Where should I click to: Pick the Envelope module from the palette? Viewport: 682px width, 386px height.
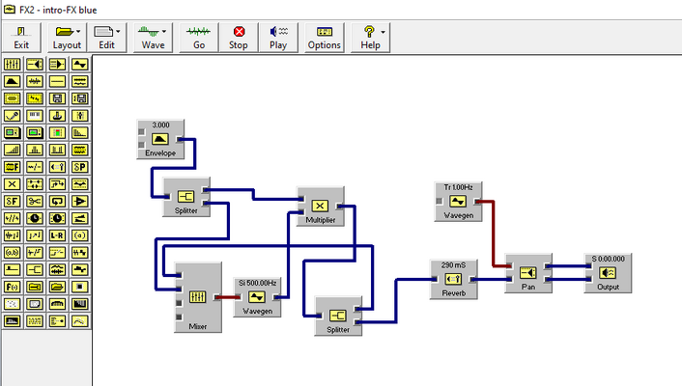[13, 81]
